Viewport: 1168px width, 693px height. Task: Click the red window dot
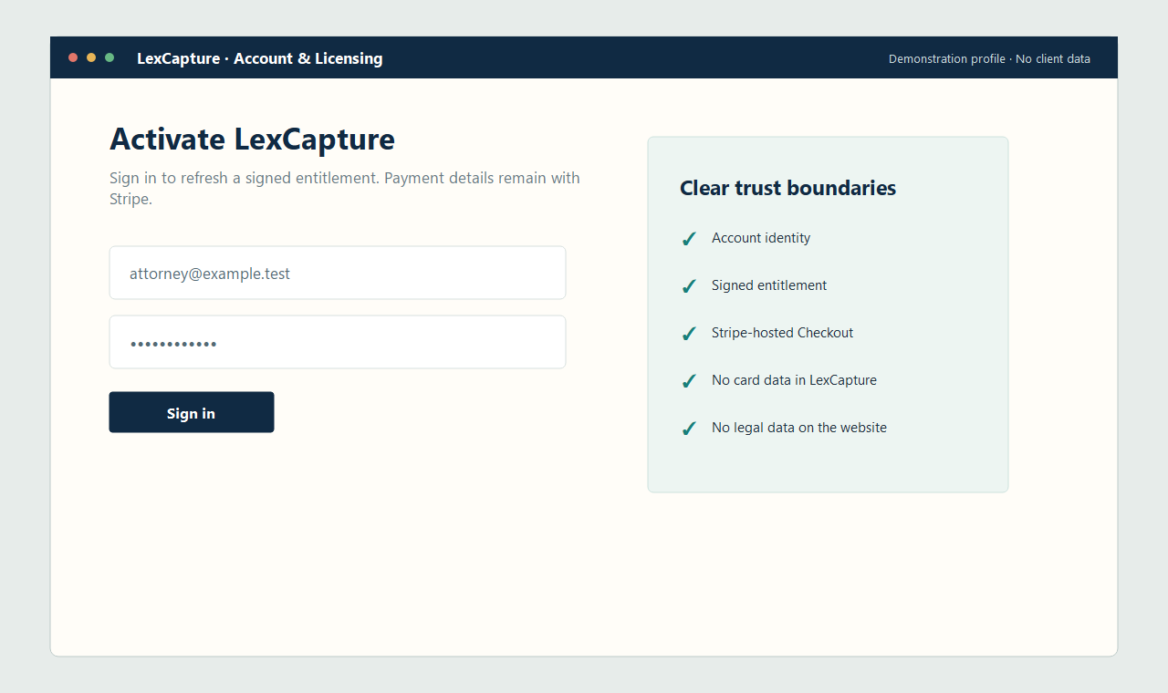73,57
